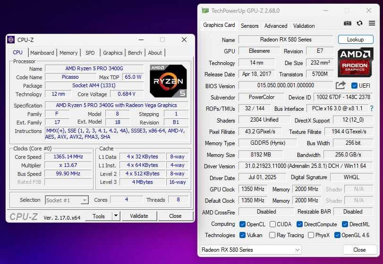Click the Max TDP value 65.0 W

click(x=133, y=77)
